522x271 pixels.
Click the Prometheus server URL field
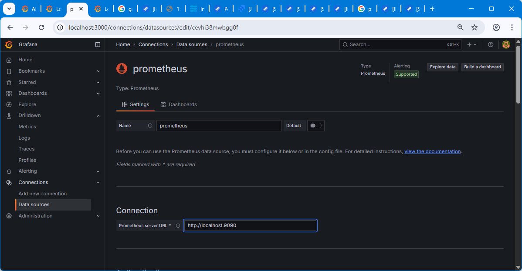(x=250, y=225)
